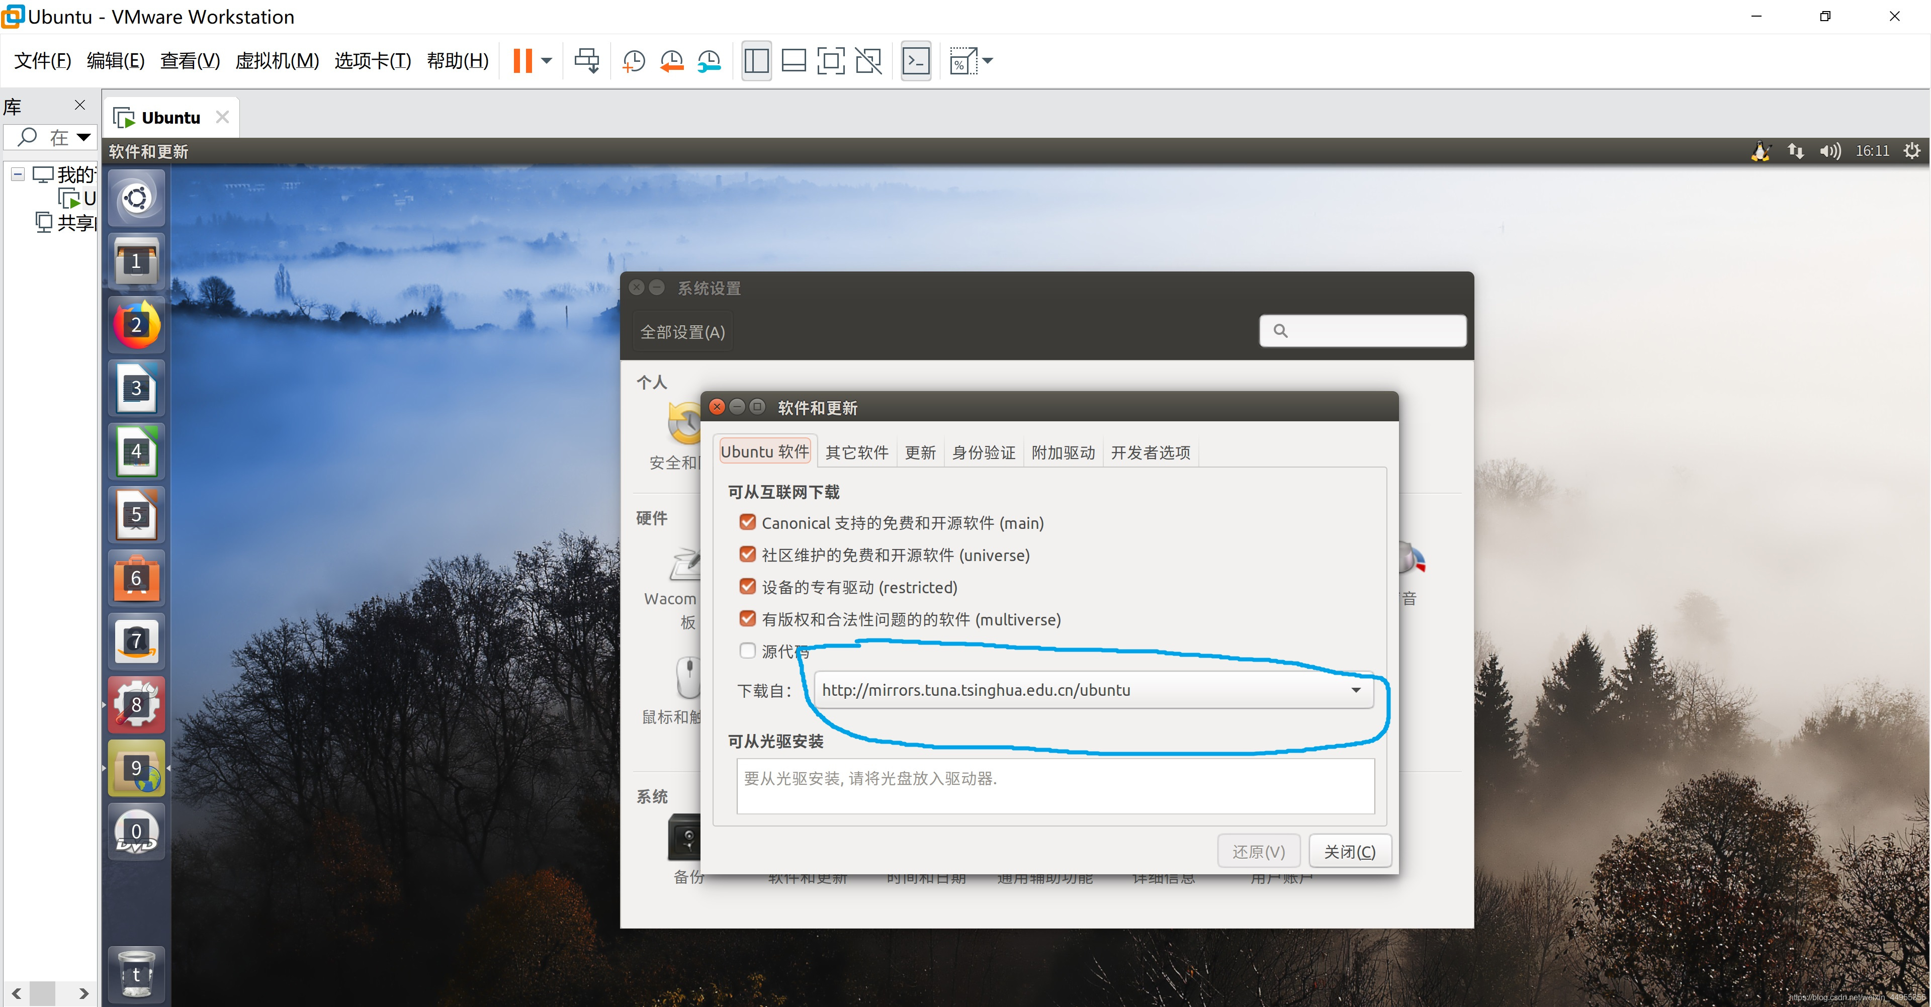The width and height of the screenshot is (1931, 1007).
Task: Open the network indicator in top panel
Action: (x=1795, y=151)
